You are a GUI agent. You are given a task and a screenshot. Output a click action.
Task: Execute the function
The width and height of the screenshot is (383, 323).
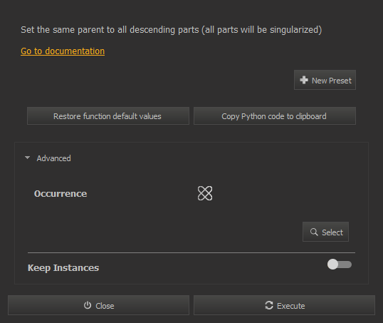(284, 305)
